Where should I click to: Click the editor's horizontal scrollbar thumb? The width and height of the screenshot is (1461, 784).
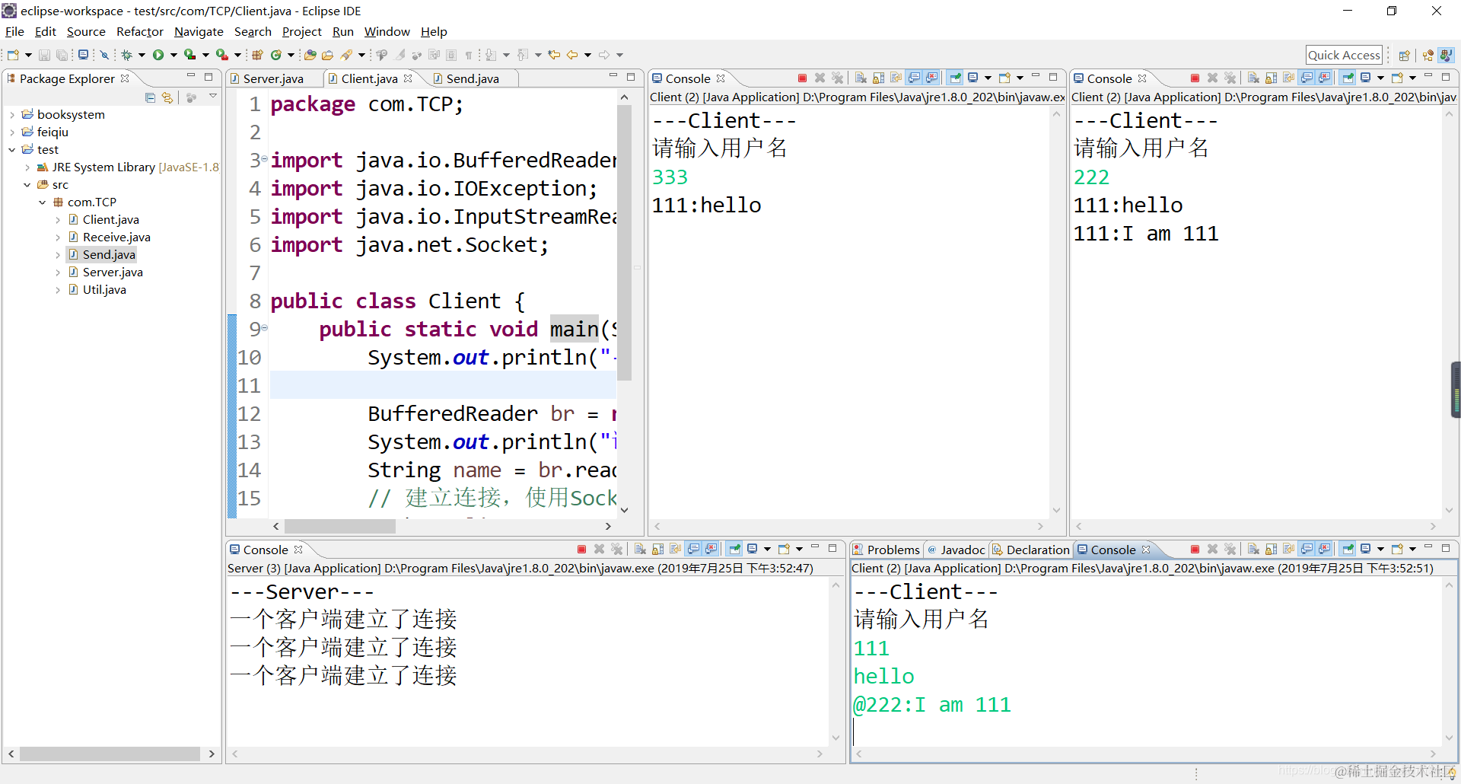(340, 526)
